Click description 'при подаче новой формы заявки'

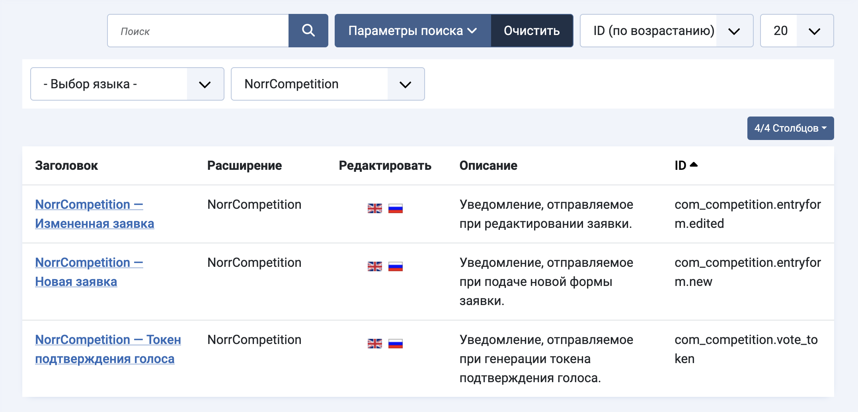point(536,291)
